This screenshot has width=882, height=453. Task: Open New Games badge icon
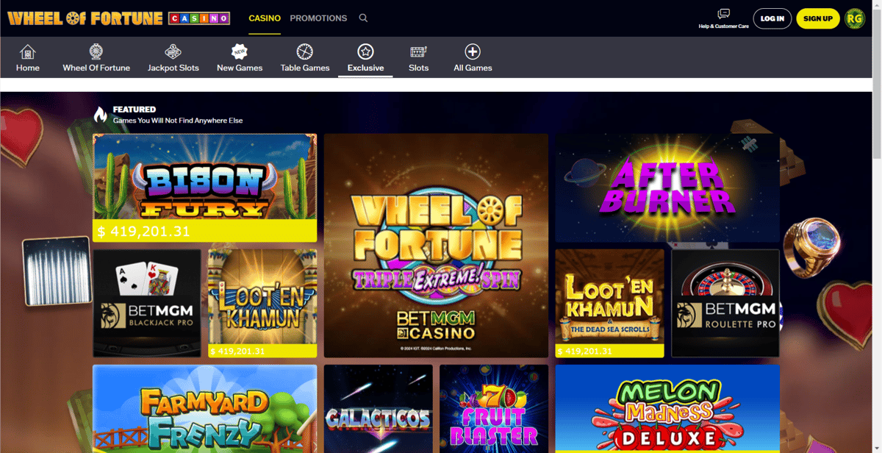(x=240, y=52)
